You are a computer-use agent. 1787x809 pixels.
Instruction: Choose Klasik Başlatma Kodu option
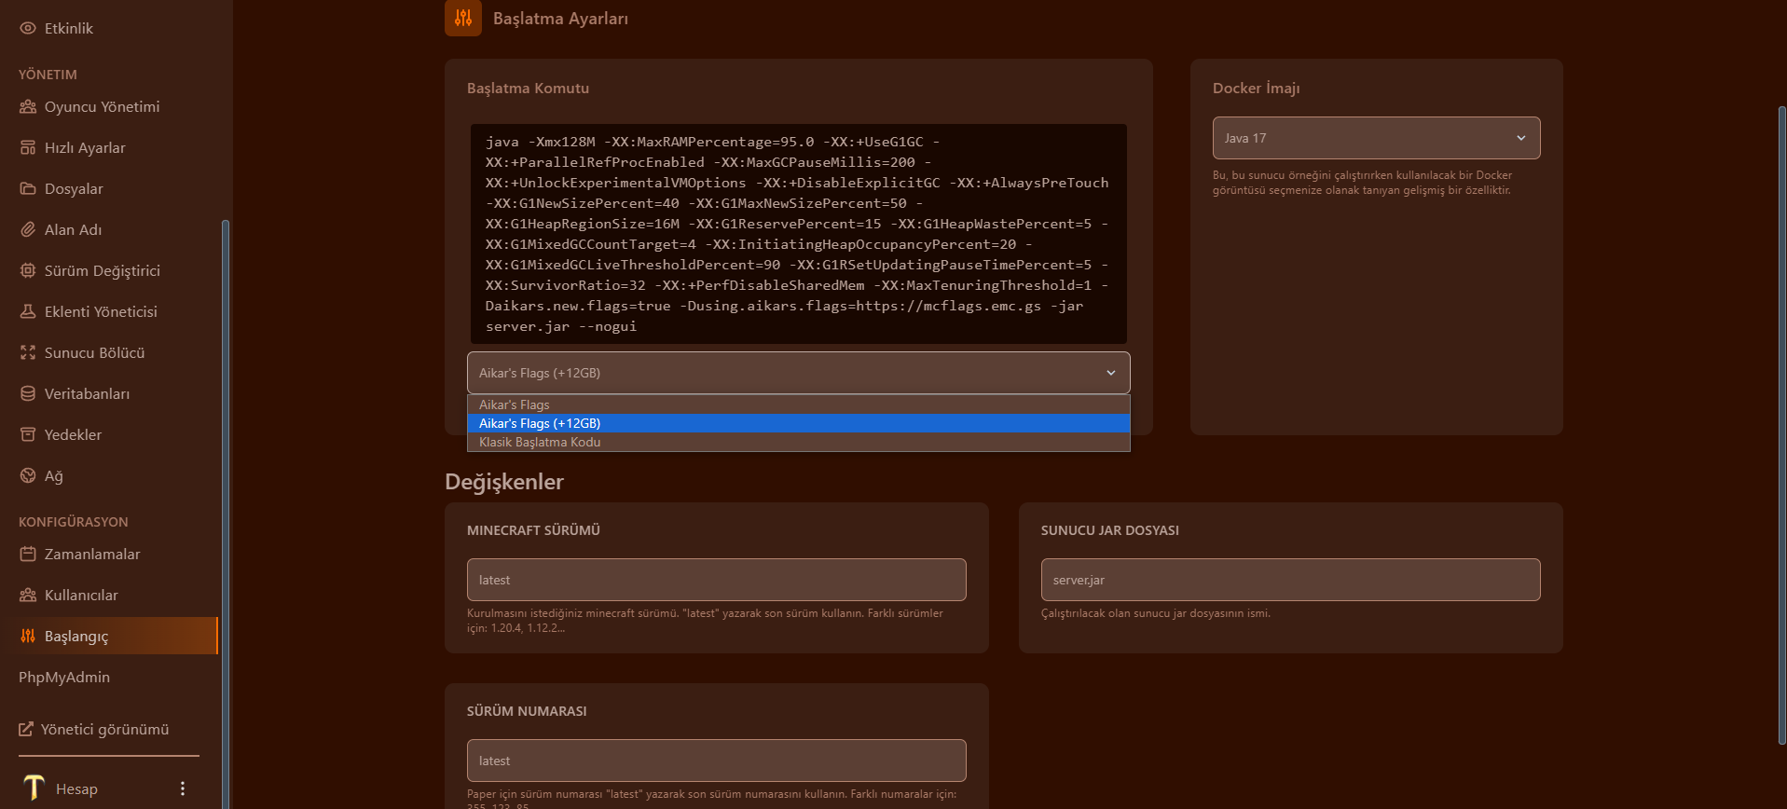point(798,442)
